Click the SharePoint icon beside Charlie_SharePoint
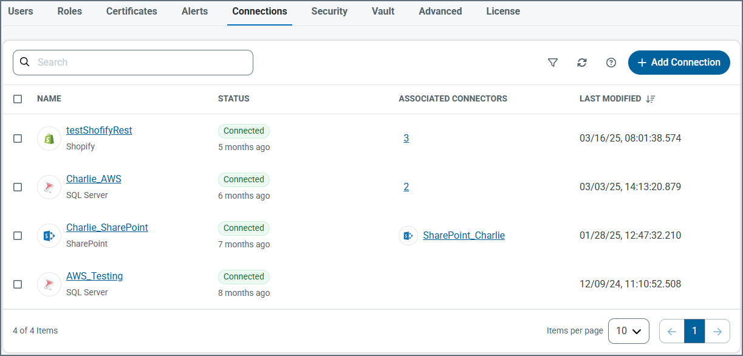Screen dimensions: 743x356 49,236
